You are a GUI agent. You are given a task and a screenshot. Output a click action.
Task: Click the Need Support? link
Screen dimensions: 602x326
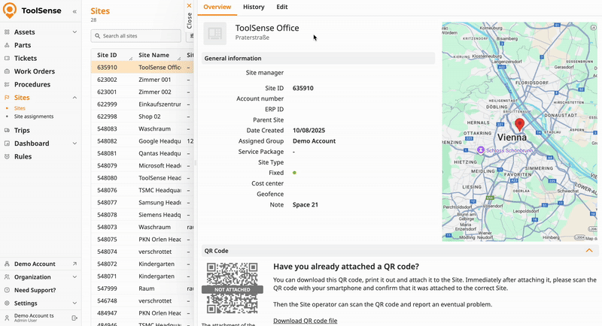(x=35, y=290)
